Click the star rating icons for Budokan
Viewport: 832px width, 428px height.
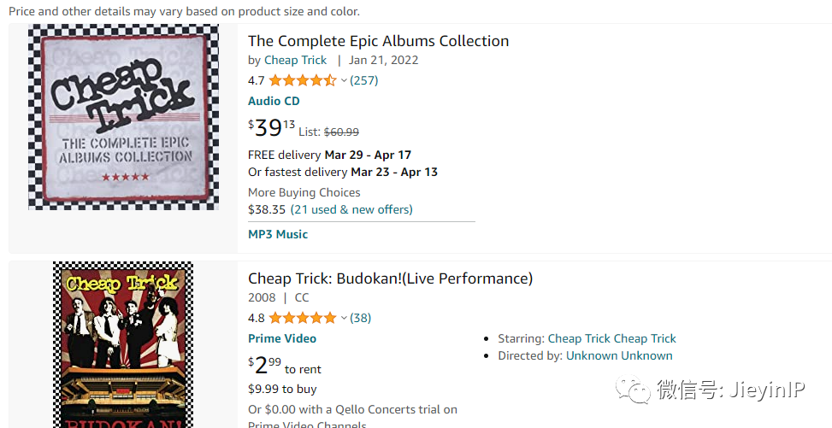(303, 318)
